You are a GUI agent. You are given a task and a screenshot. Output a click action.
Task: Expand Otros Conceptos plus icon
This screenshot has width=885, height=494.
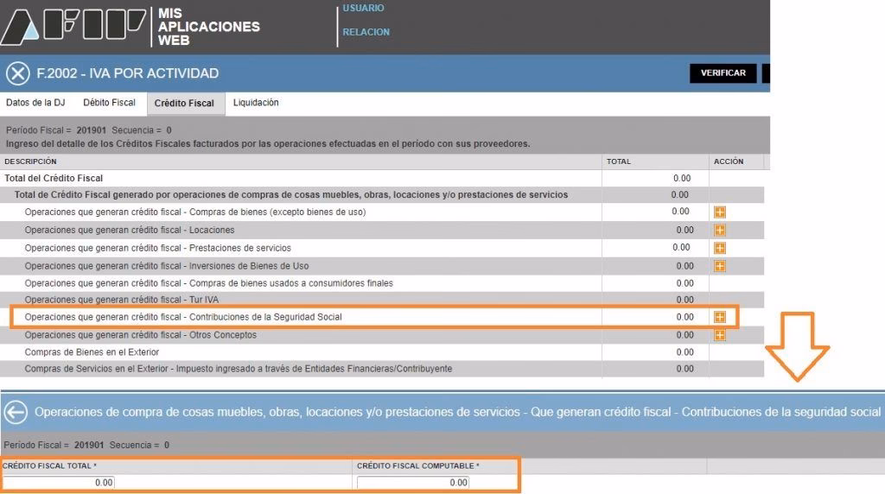pyautogui.click(x=720, y=335)
